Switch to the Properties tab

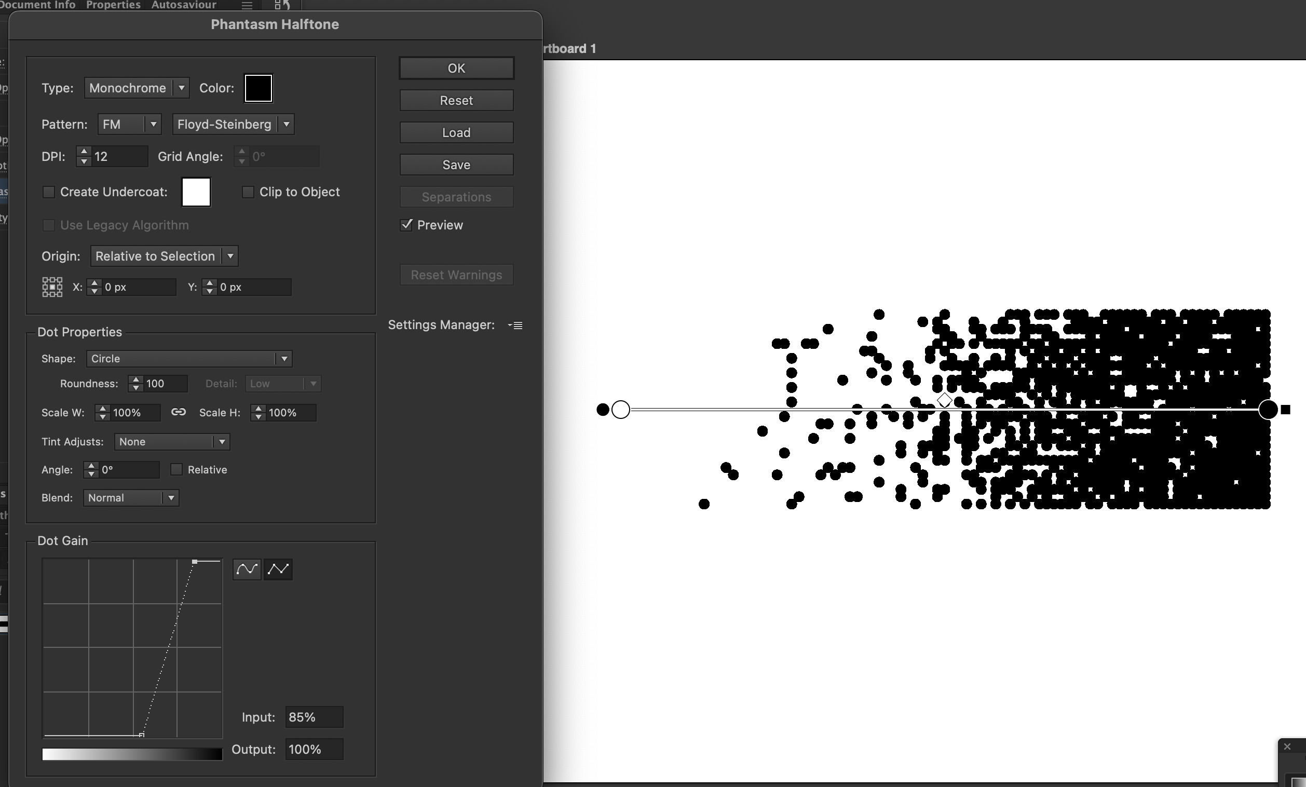(x=113, y=5)
